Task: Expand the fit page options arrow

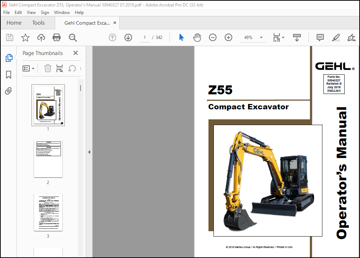Action: click(283, 38)
